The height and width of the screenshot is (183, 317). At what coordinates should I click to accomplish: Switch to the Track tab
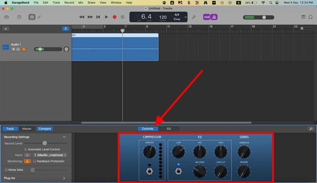pos(10,129)
